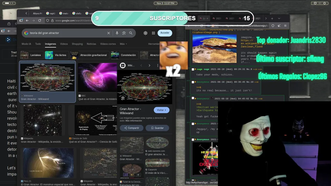Open Google quick settings gear
Screen dimensions: 331x186
[145, 33]
